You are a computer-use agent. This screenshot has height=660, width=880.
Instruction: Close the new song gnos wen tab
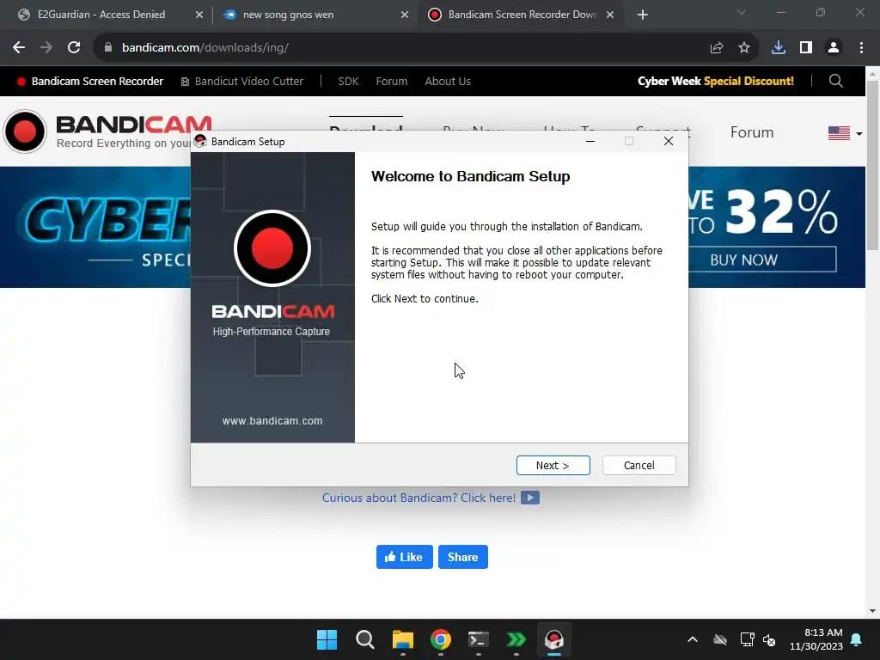coord(405,15)
